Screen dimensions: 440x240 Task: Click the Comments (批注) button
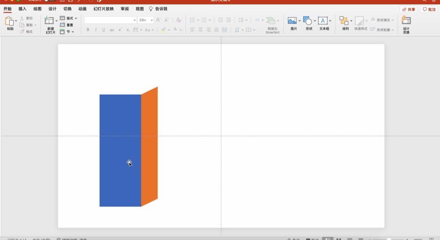coord(429,9)
